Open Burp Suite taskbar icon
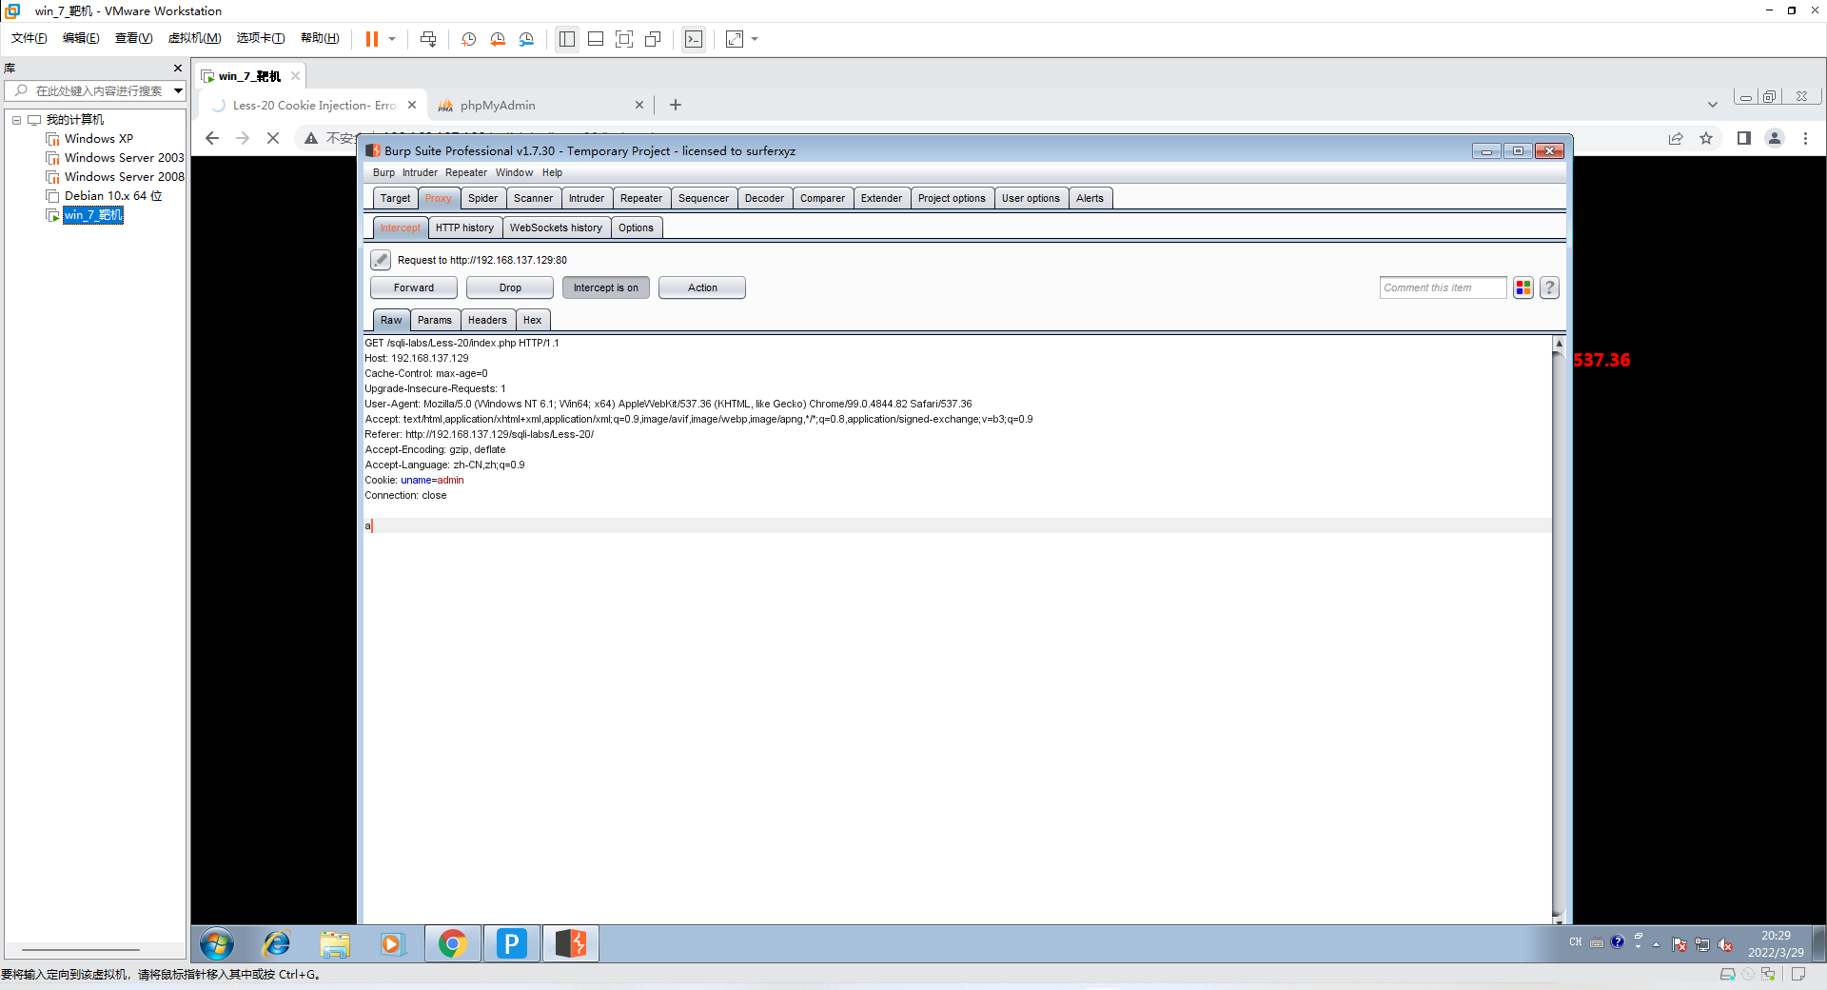The image size is (1827, 990). pyautogui.click(x=571, y=943)
